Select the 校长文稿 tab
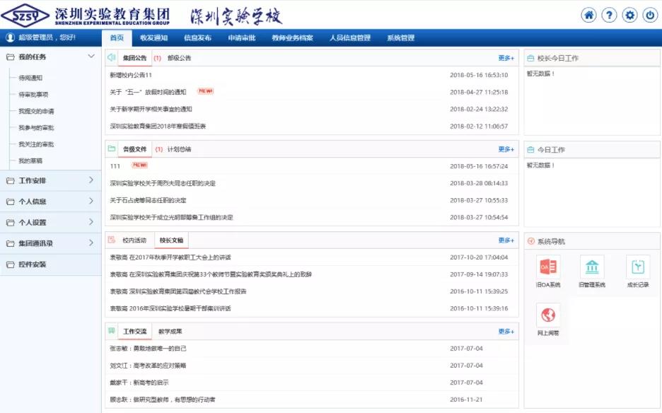This screenshot has height=413, width=662. [x=171, y=240]
